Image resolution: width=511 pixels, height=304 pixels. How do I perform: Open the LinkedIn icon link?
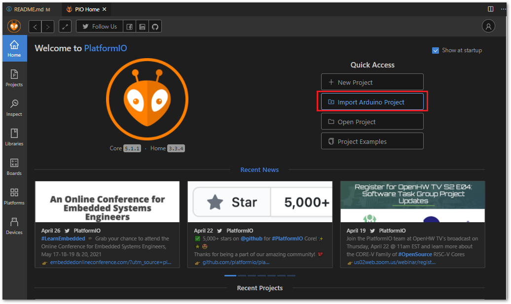click(x=143, y=27)
